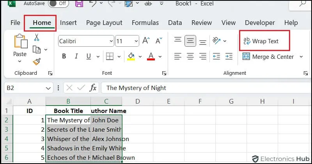
Task: Select the Format Painter brush icon
Action: pos(37,62)
